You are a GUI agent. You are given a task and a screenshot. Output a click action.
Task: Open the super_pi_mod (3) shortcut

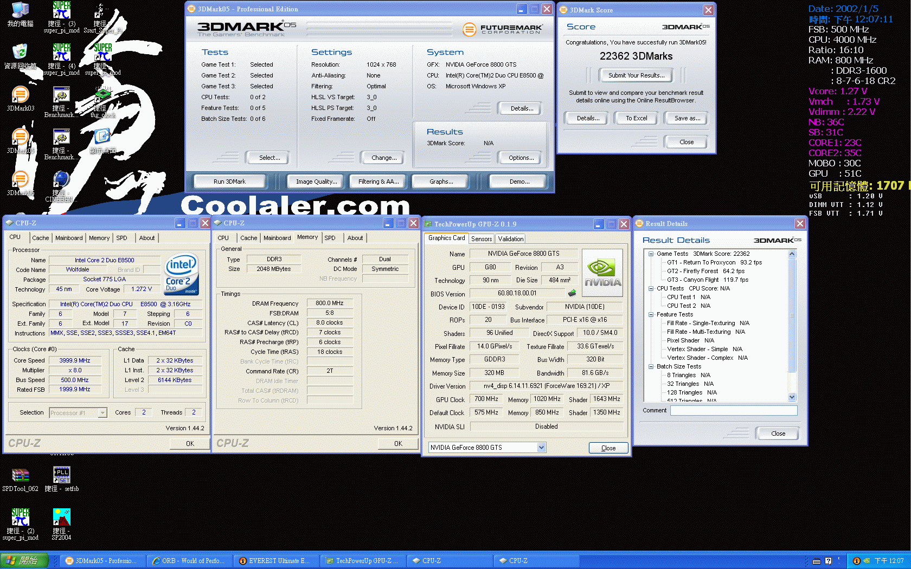(61, 17)
